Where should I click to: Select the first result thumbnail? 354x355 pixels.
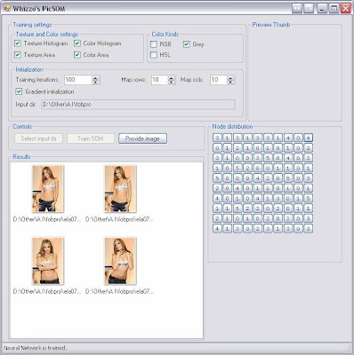pyautogui.click(x=48, y=189)
